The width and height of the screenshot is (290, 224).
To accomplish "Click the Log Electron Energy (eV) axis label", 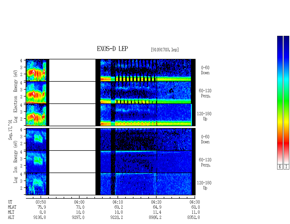I will click(15, 96).
